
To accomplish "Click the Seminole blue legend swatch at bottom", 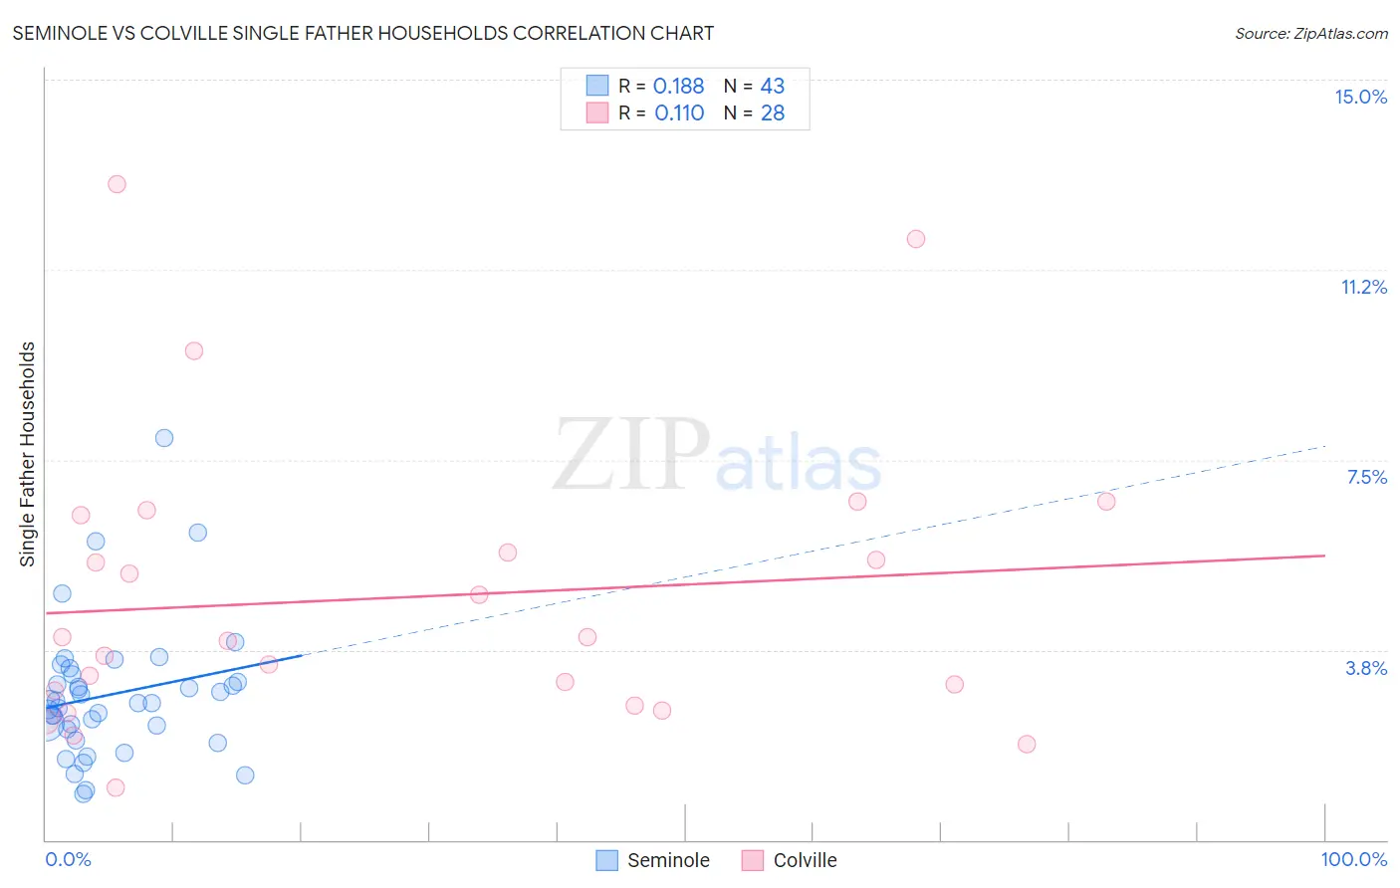I will point(606,860).
